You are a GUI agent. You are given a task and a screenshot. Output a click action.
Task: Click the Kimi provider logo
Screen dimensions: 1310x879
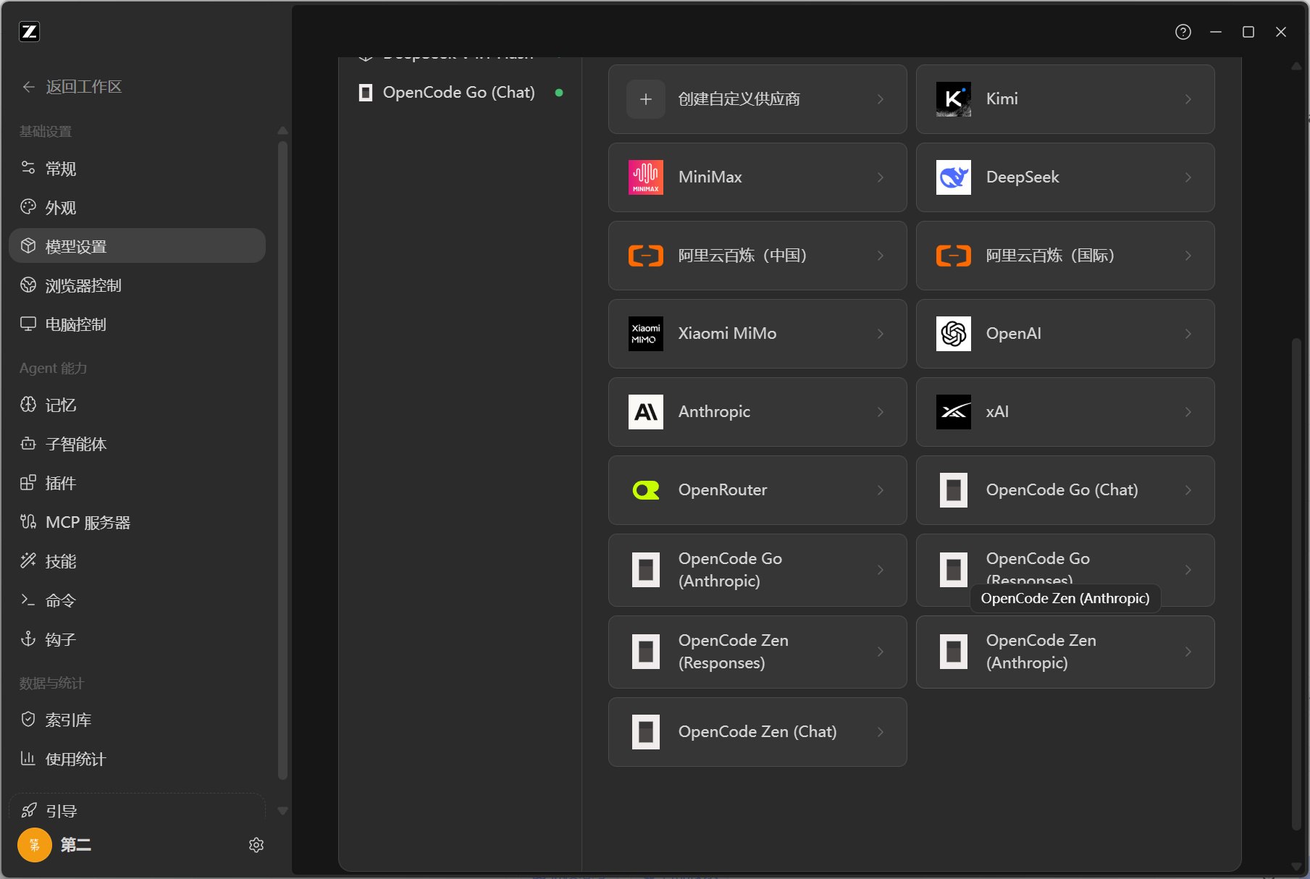[x=954, y=99]
